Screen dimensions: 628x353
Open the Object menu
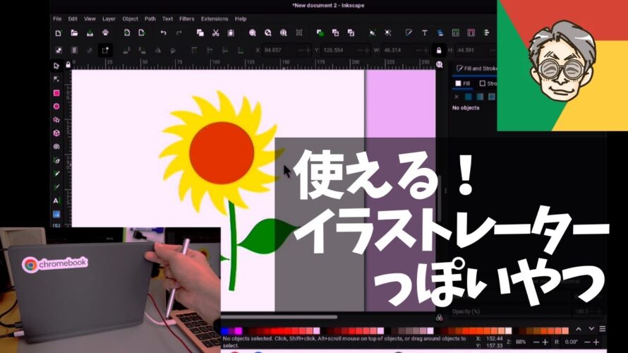[x=130, y=19]
